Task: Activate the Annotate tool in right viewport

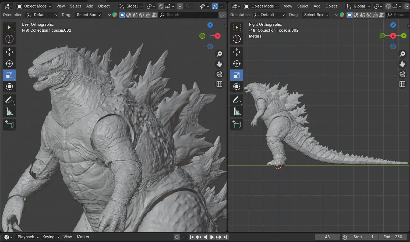Action: (237, 100)
